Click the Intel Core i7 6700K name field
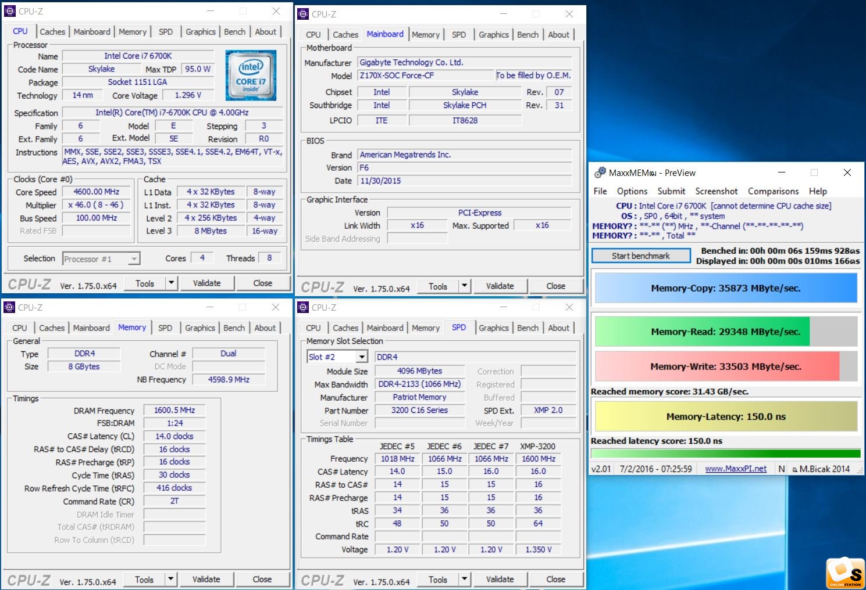866x590 pixels. click(x=138, y=56)
